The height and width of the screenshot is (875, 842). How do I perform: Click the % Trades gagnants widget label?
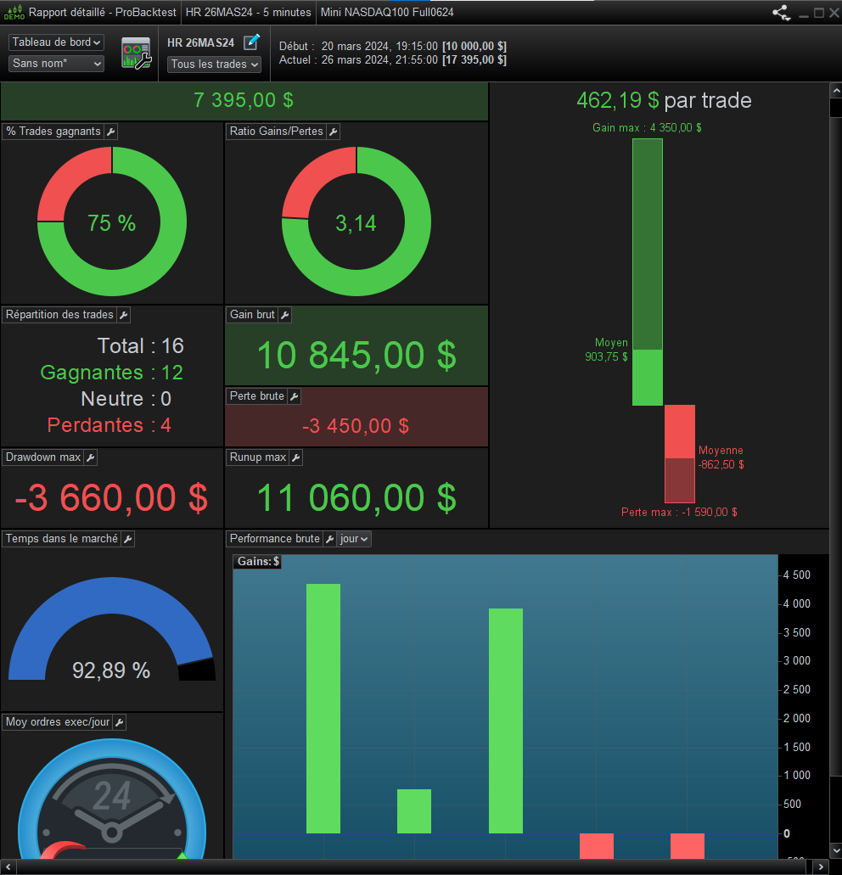[53, 132]
